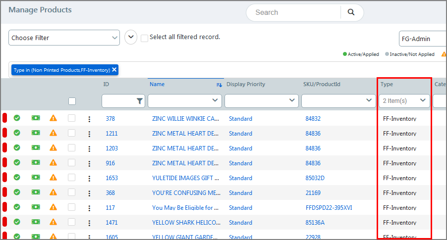Click the SKU/ProductId column header
The width and height of the screenshot is (447, 240).
pyautogui.click(x=322, y=84)
